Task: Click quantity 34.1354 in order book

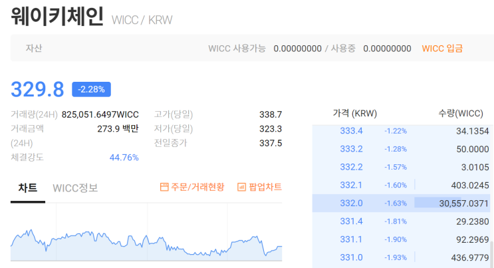Action: [473, 131]
